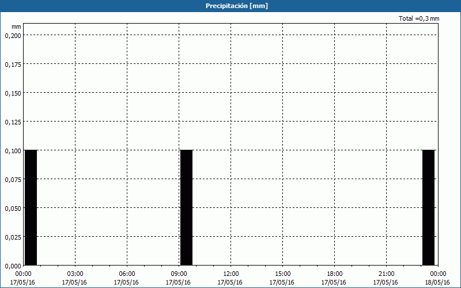Click the precipitation bar just after midnight 17/05/16
This screenshot has width=461, height=288.
pos(31,208)
